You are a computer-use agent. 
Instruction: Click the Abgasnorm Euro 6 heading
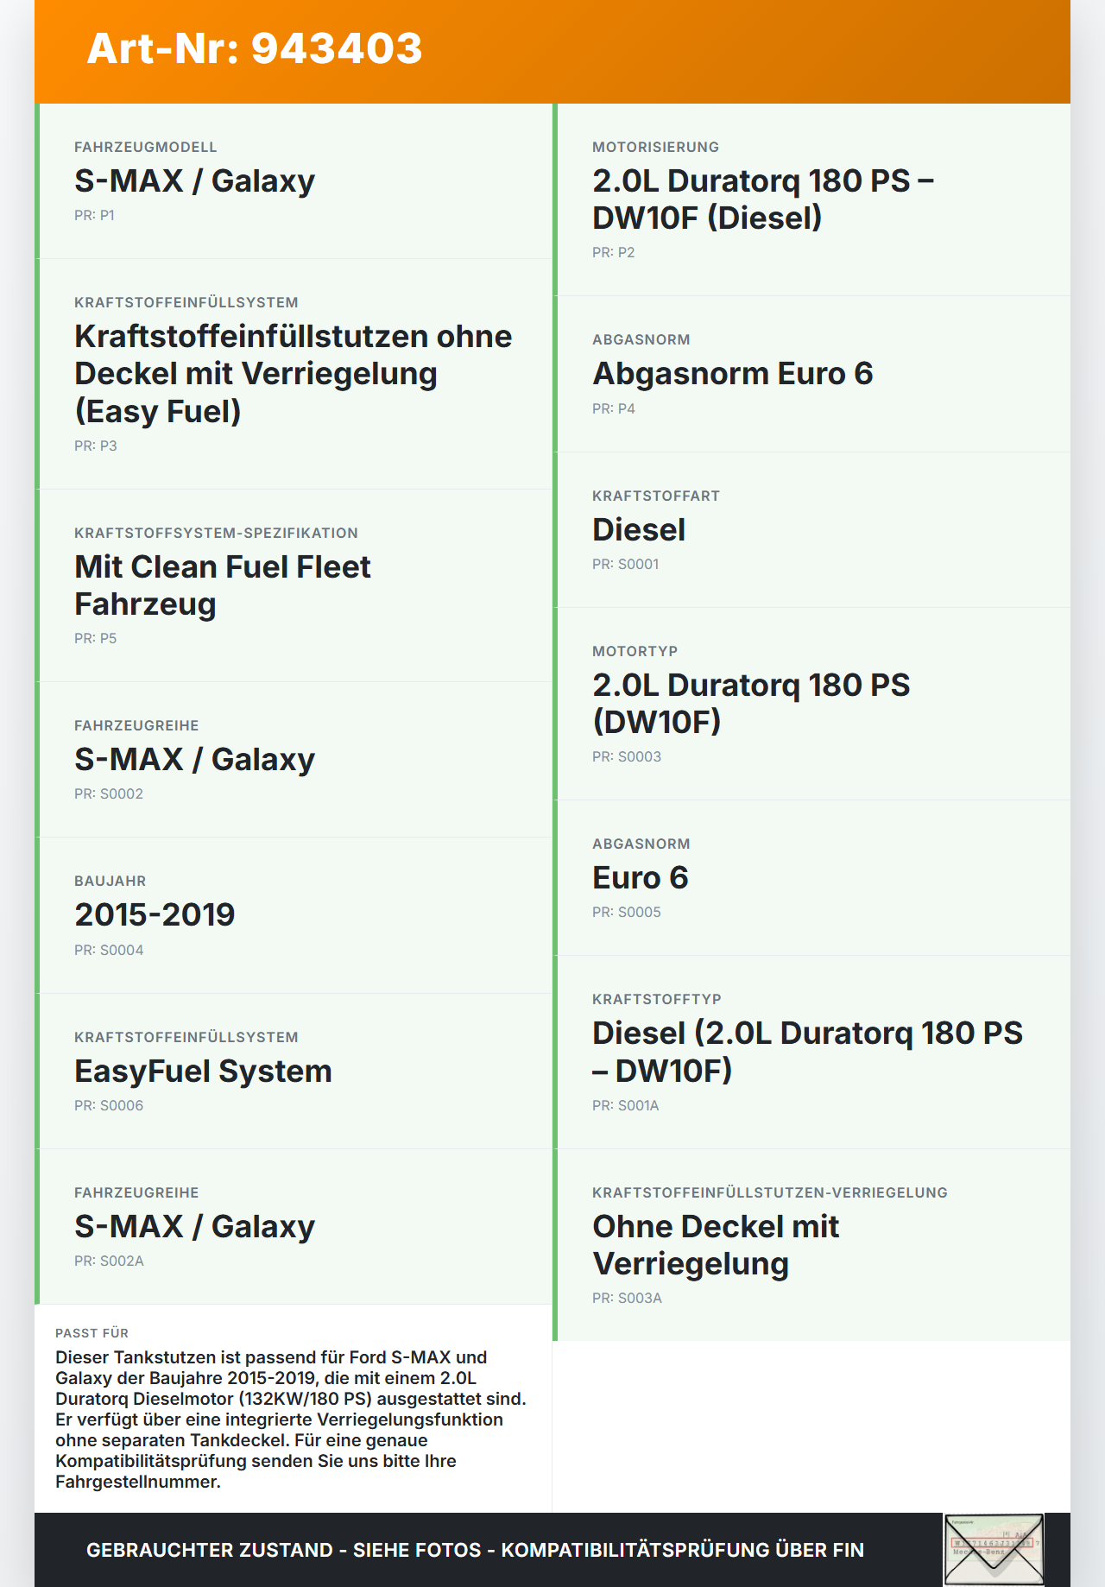click(733, 374)
